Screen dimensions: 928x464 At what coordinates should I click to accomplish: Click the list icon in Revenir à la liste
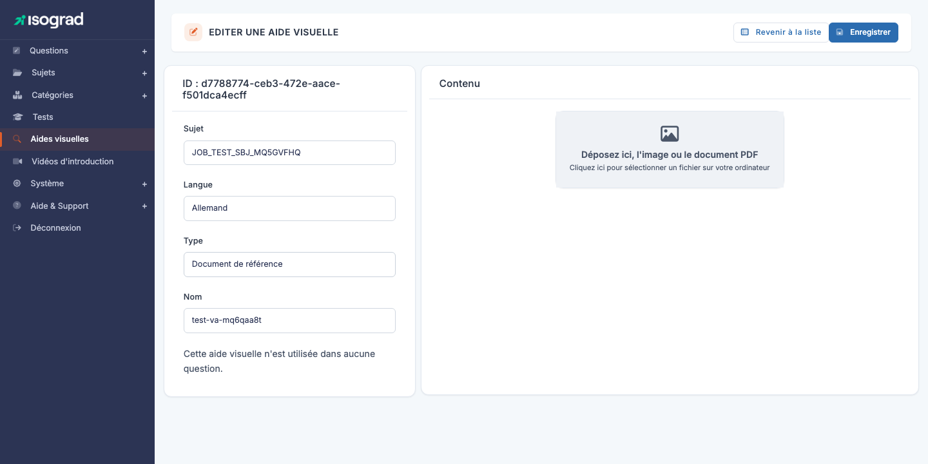745,32
